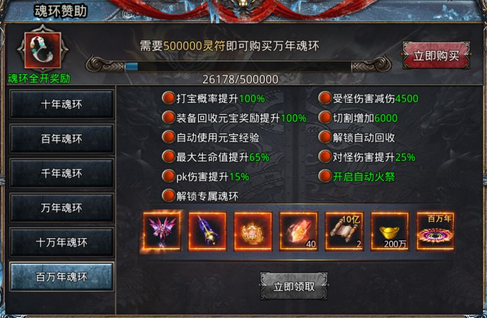Select the 万年魂环 tab
Viewport: 487px width, 318px height.
coord(61,208)
